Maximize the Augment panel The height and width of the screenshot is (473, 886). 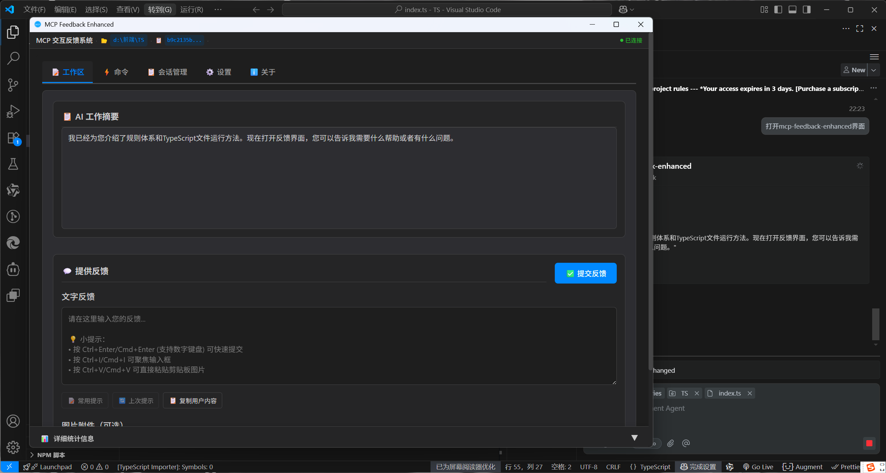click(860, 28)
